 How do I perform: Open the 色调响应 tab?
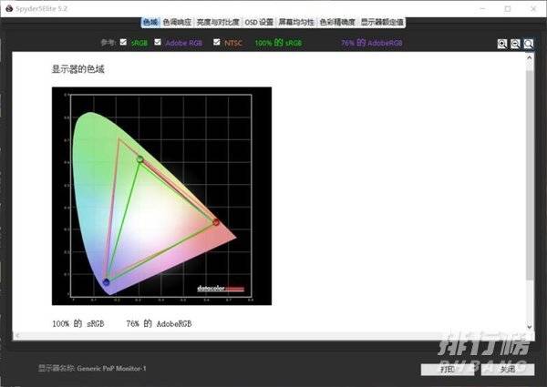click(177, 22)
